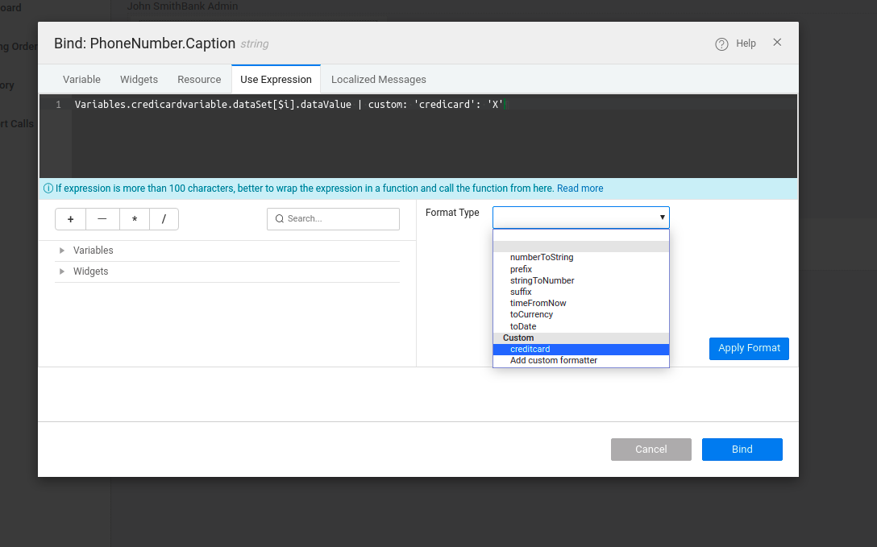Insert the minus operator

tap(102, 219)
